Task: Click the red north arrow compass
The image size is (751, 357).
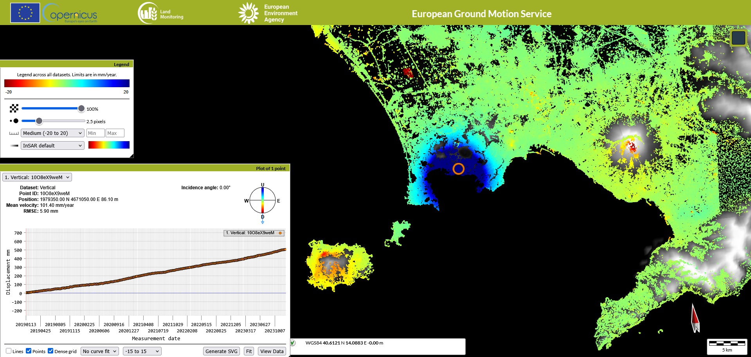Action: pos(695,318)
